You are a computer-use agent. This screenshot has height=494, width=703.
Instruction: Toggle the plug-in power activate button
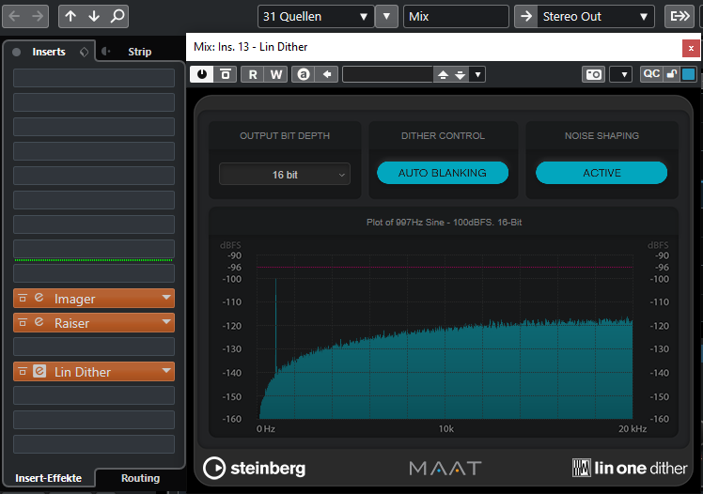pos(202,74)
